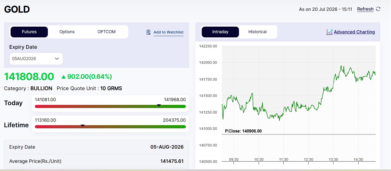Screen dimensions: 391x171
Task: Click the timestamp As on 20 Jul 2026
Action: 325,9
